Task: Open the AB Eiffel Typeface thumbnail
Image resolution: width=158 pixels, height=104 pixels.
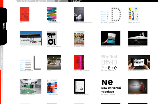Action: [109, 62]
